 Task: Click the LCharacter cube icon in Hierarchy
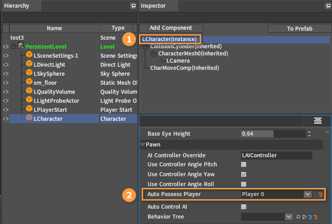click(x=29, y=119)
